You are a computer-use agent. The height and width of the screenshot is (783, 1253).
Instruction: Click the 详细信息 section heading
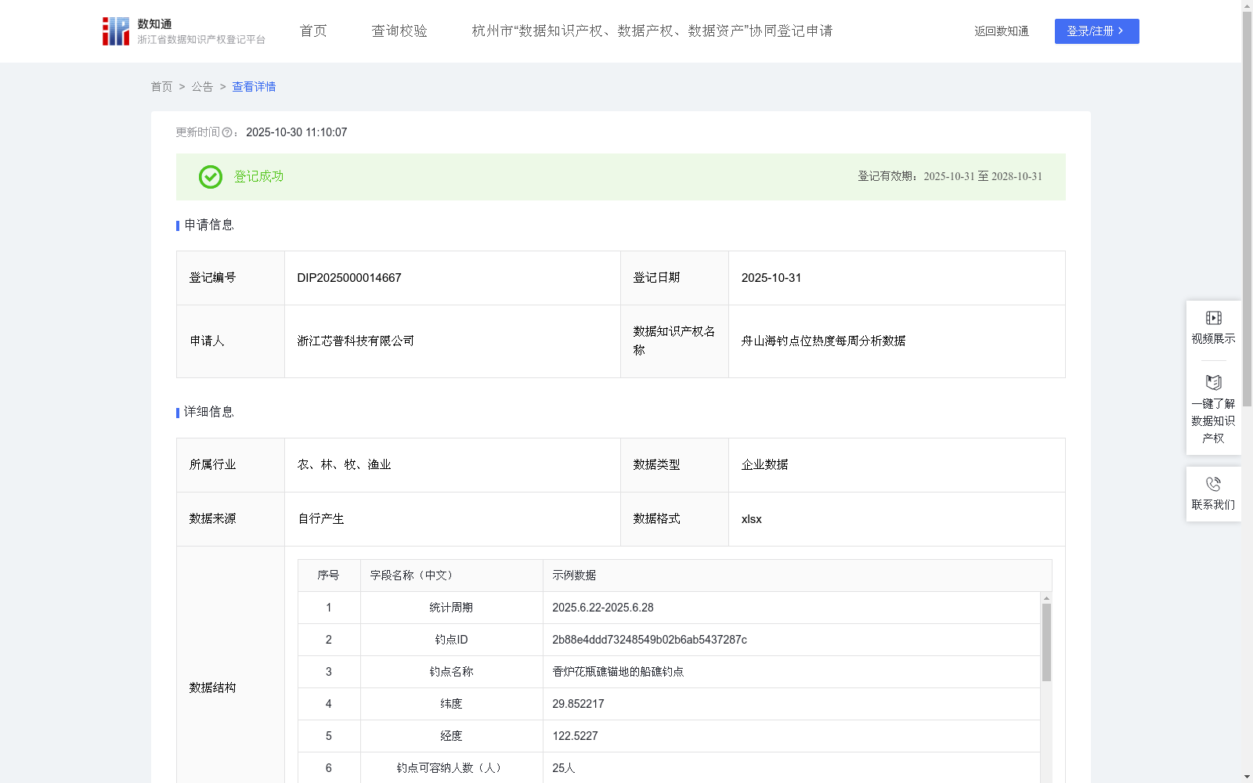pos(209,413)
